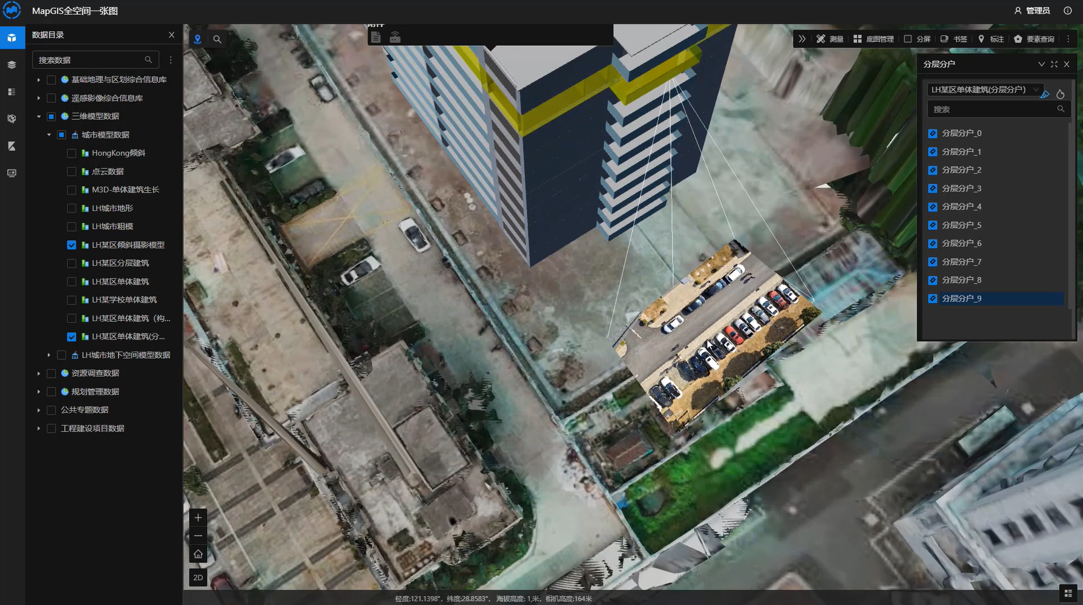Image resolution: width=1083 pixels, height=605 pixels.
Task: Open the 分屏 split screen tool
Action: (917, 39)
